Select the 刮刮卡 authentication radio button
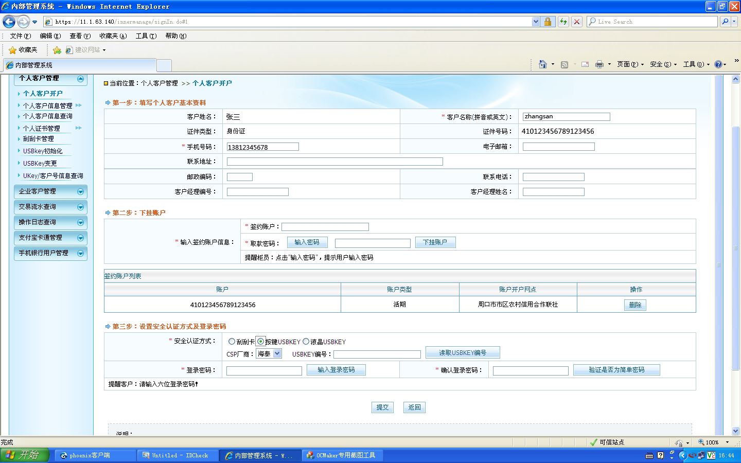Viewport: 741px width, 463px height. coord(232,342)
